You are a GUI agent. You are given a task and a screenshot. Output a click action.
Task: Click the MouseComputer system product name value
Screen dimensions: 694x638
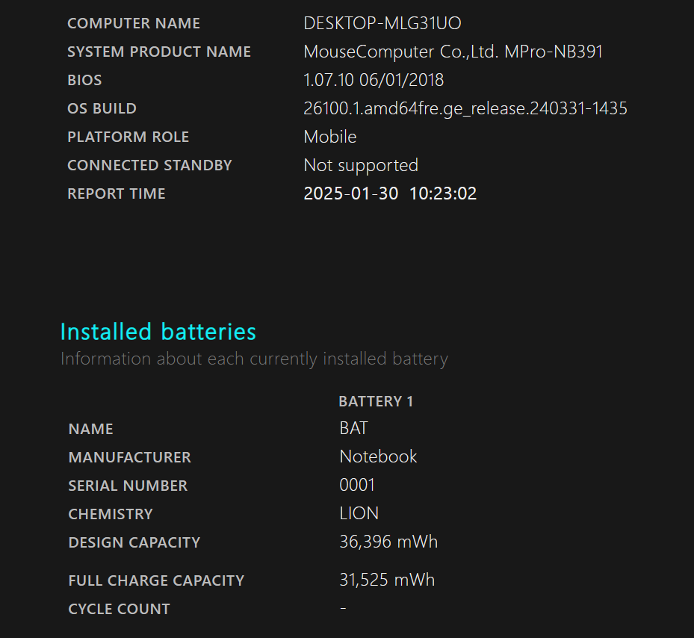(x=453, y=52)
